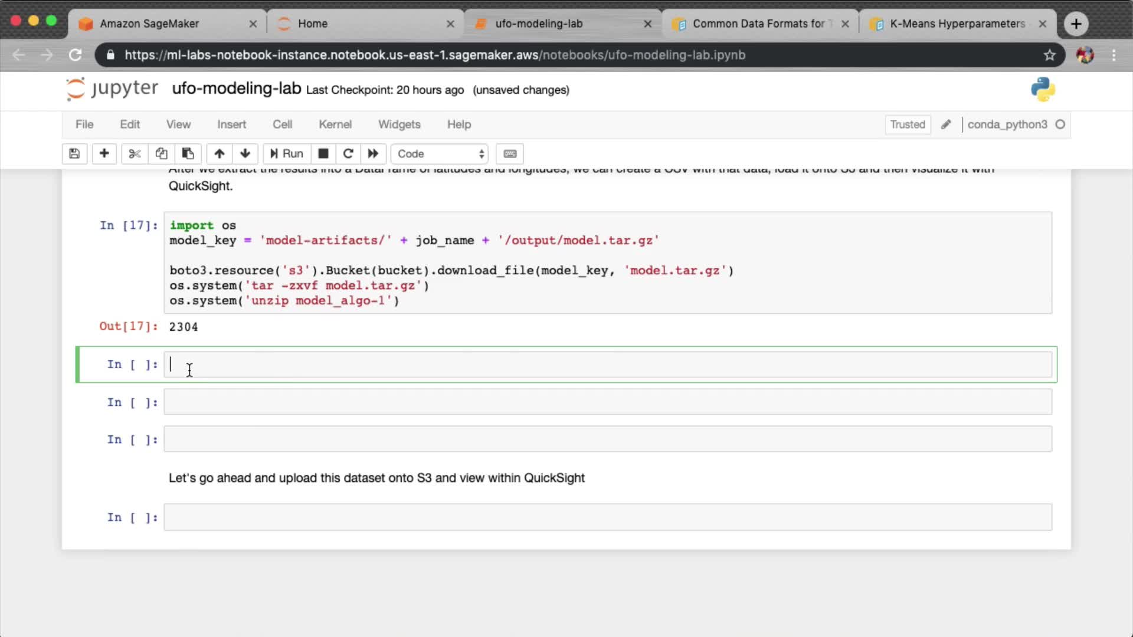
Task: Switch to the K-Means Hyperparameters tab
Action: pyautogui.click(x=956, y=24)
